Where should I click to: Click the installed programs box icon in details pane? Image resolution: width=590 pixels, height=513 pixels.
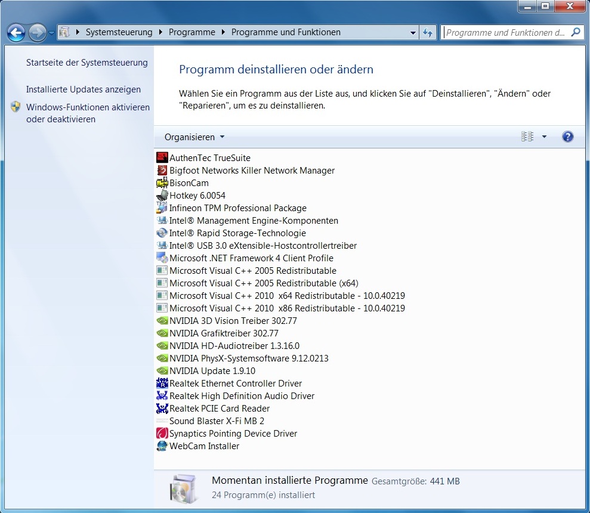tap(183, 489)
